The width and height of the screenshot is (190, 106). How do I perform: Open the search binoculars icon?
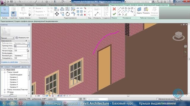[153, 2]
